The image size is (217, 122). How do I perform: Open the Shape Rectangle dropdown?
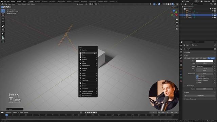pyautogui.click(x=204, y=66)
